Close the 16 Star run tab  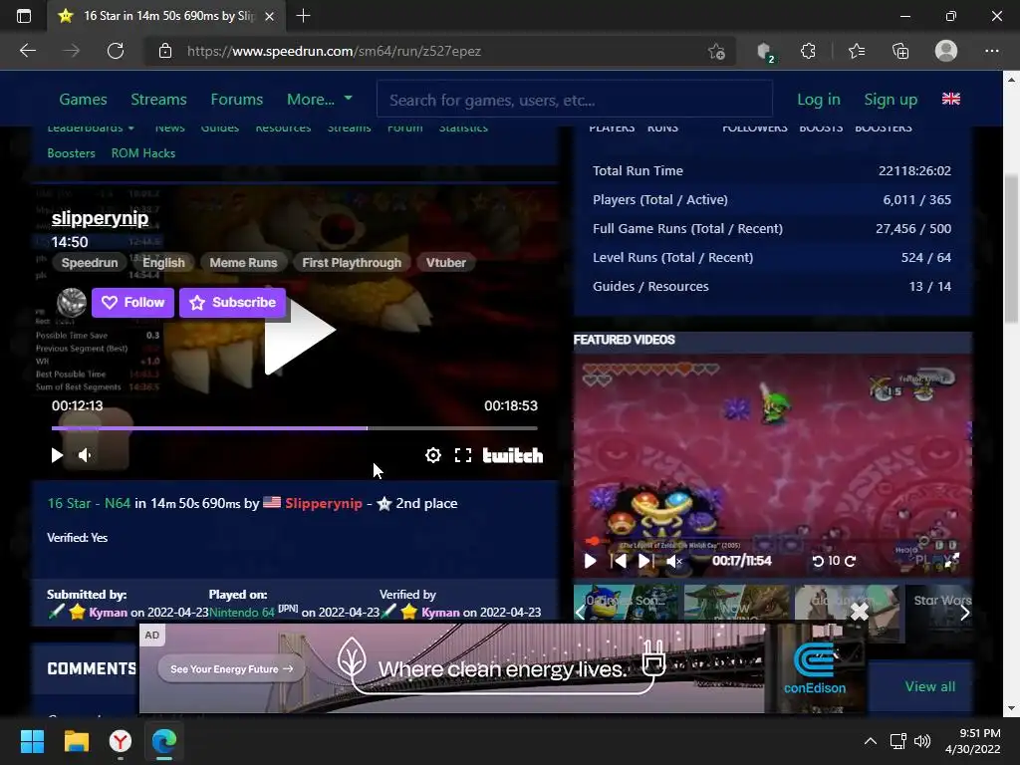[x=269, y=16]
